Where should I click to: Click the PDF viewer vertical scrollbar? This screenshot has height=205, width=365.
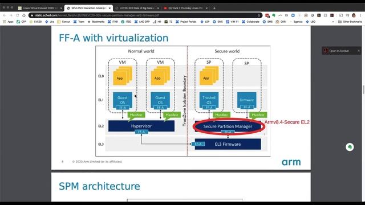363,90
